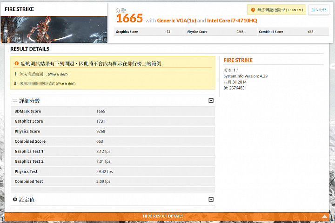
Task: Click the 29.42 fps value
Action: (104, 171)
